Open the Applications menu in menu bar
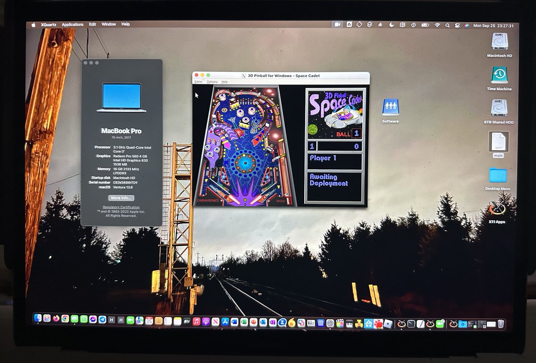 [73, 25]
